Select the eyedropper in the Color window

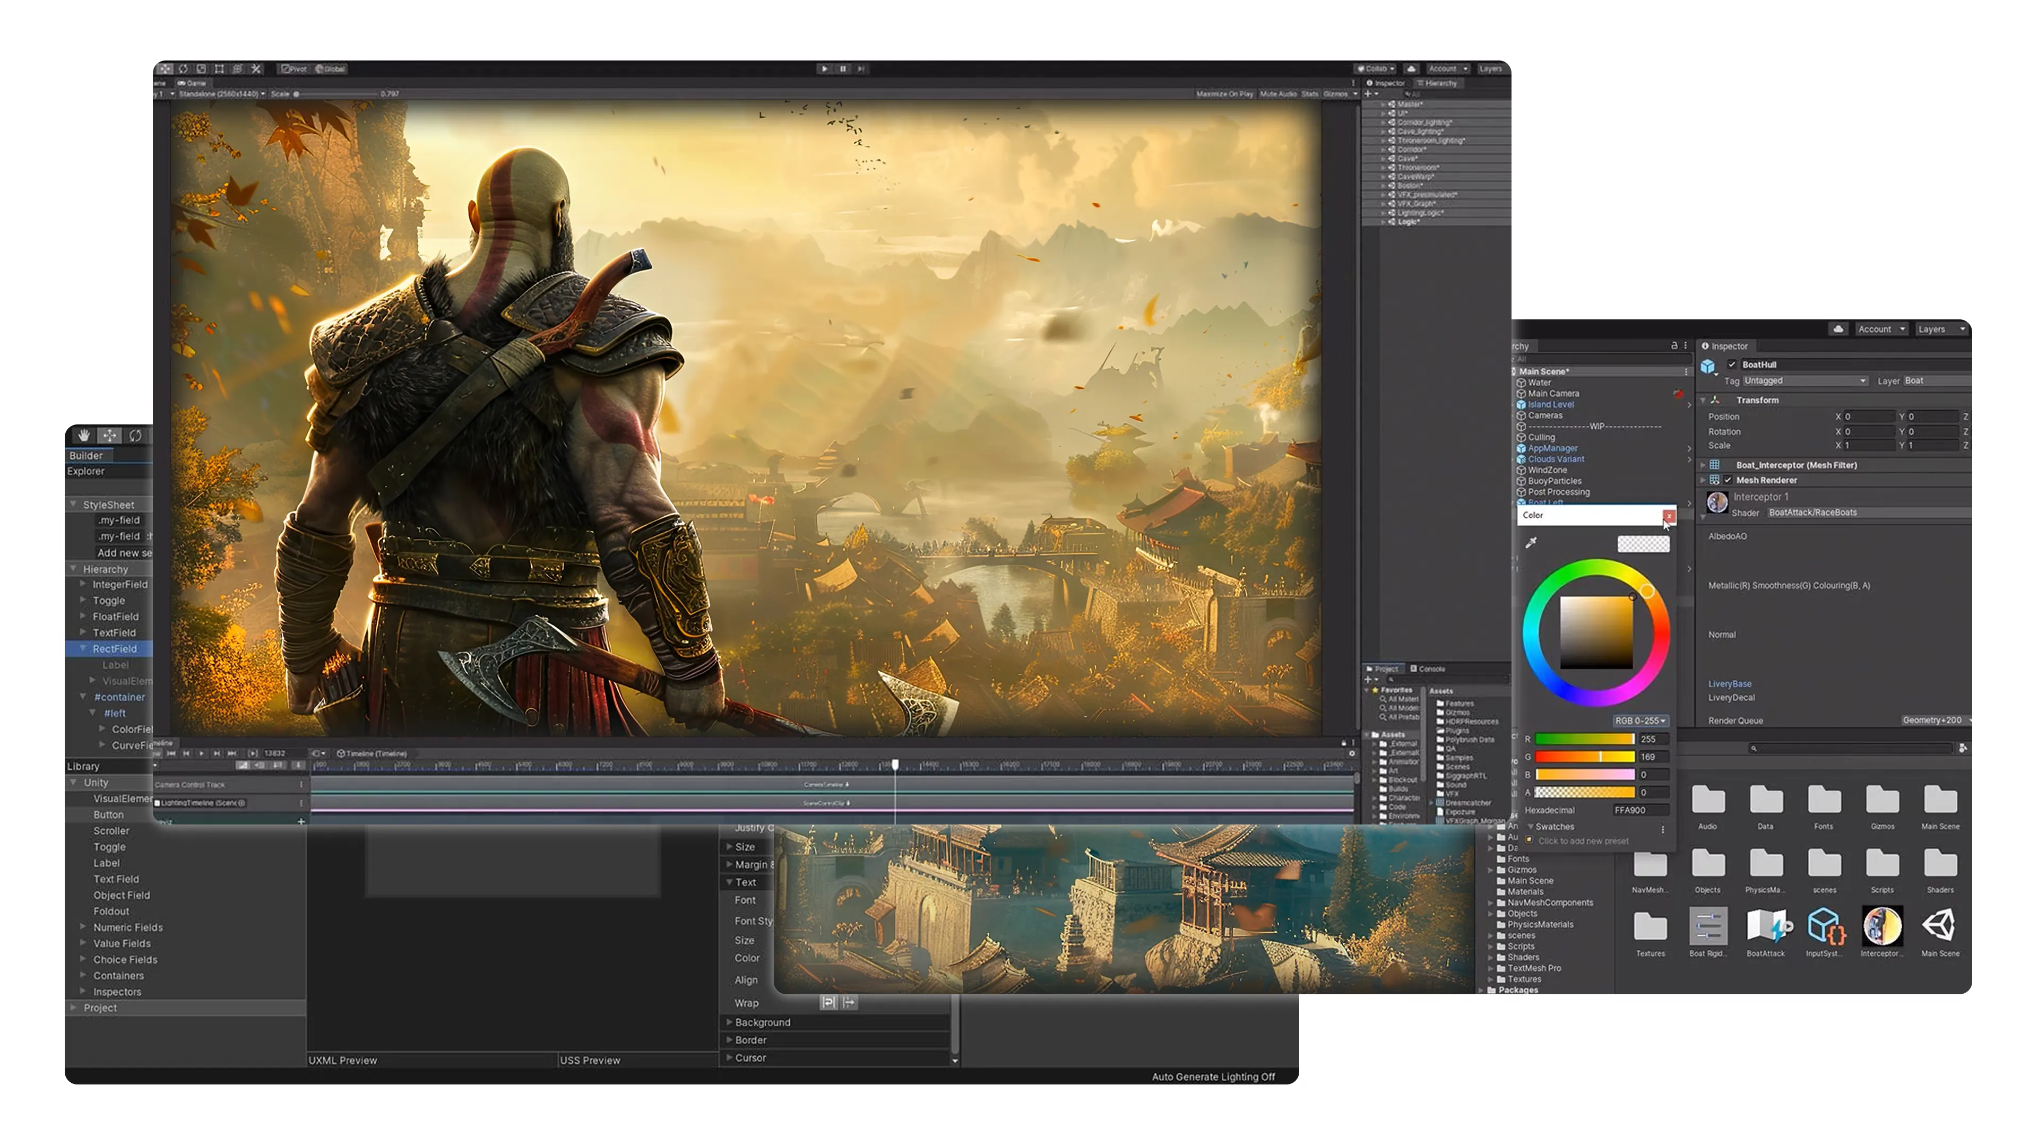click(x=1531, y=543)
